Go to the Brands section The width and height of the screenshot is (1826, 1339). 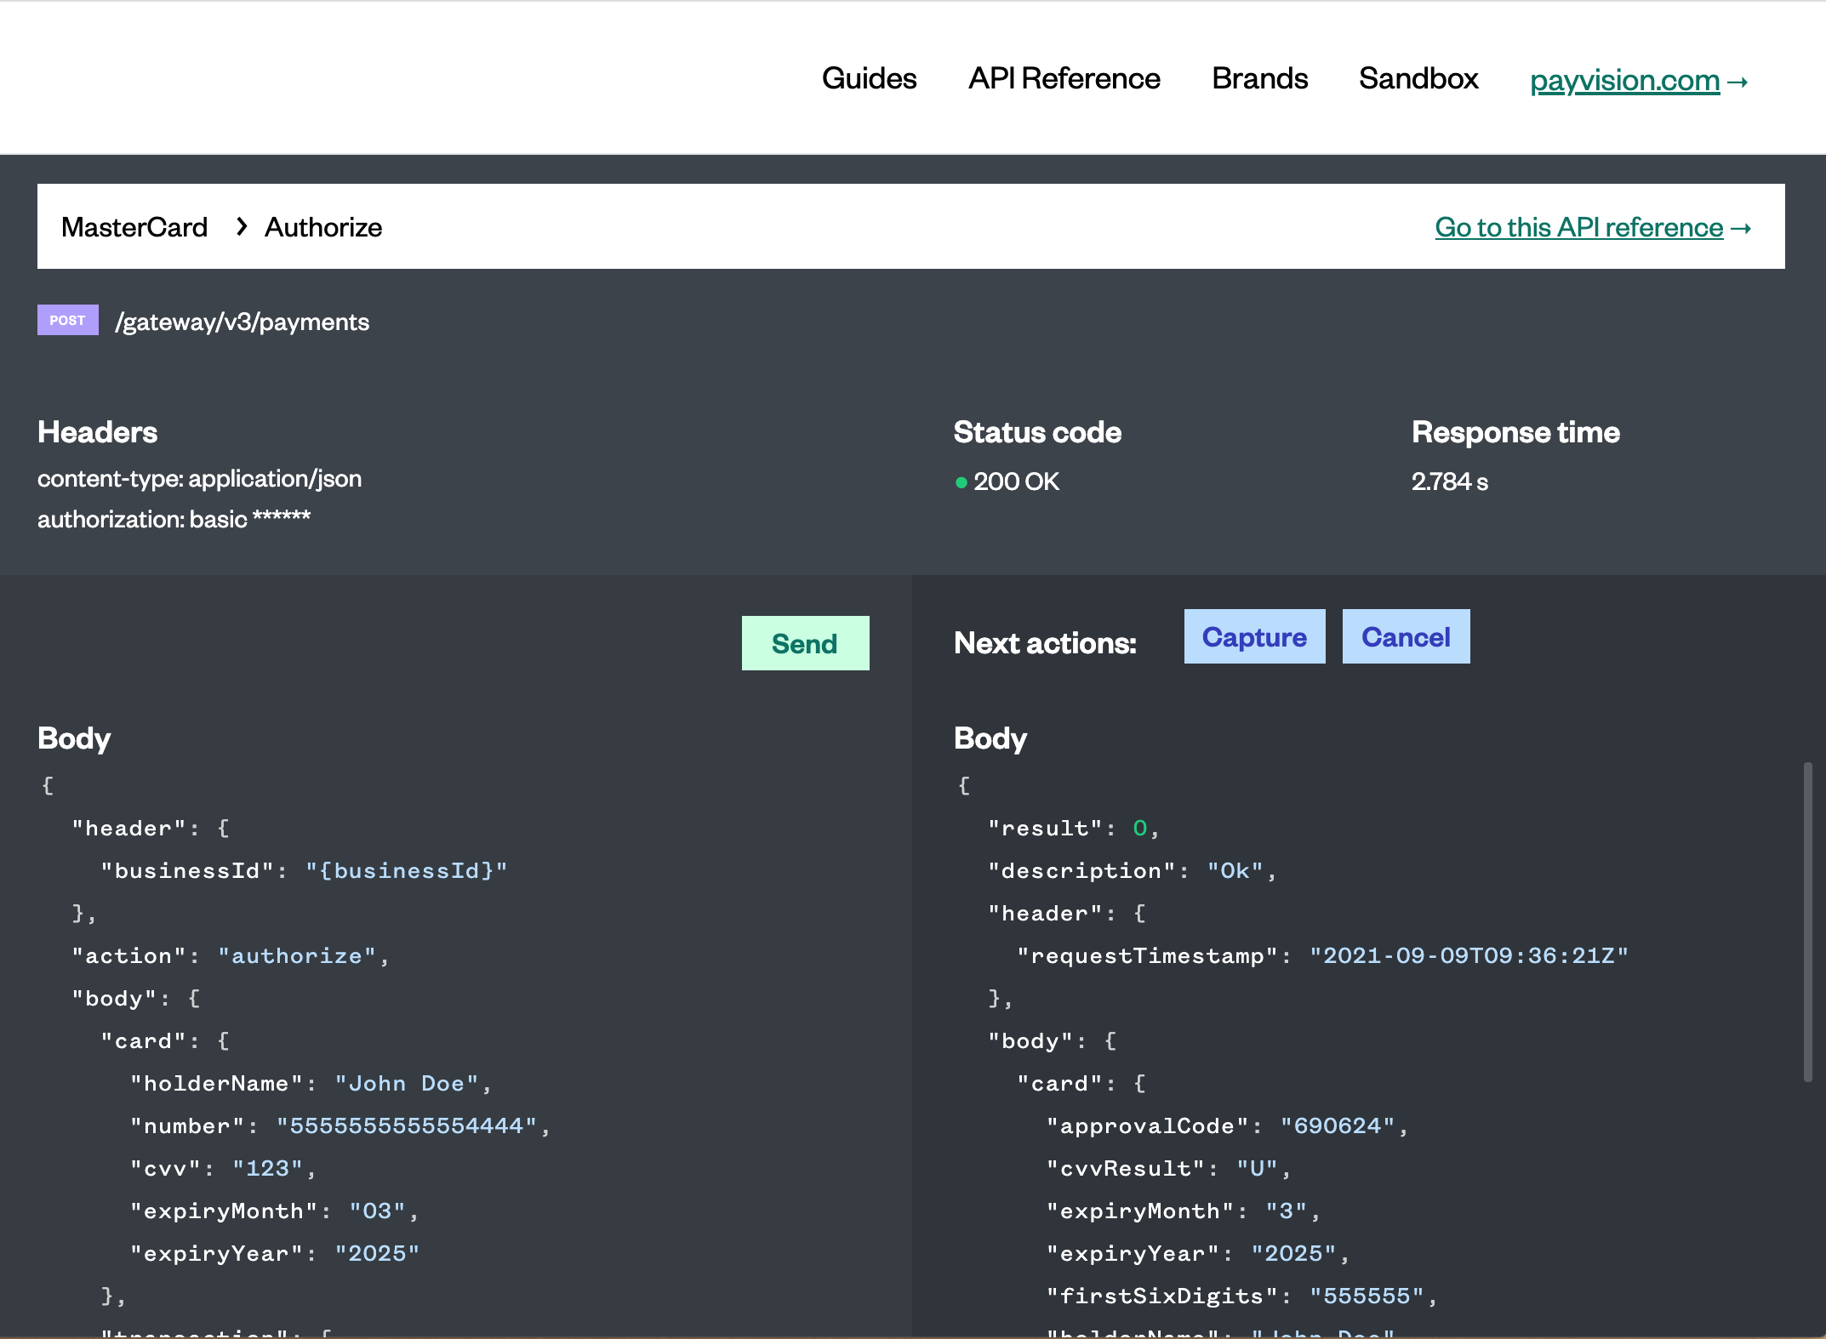pyautogui.click(x=1259, y=78)
